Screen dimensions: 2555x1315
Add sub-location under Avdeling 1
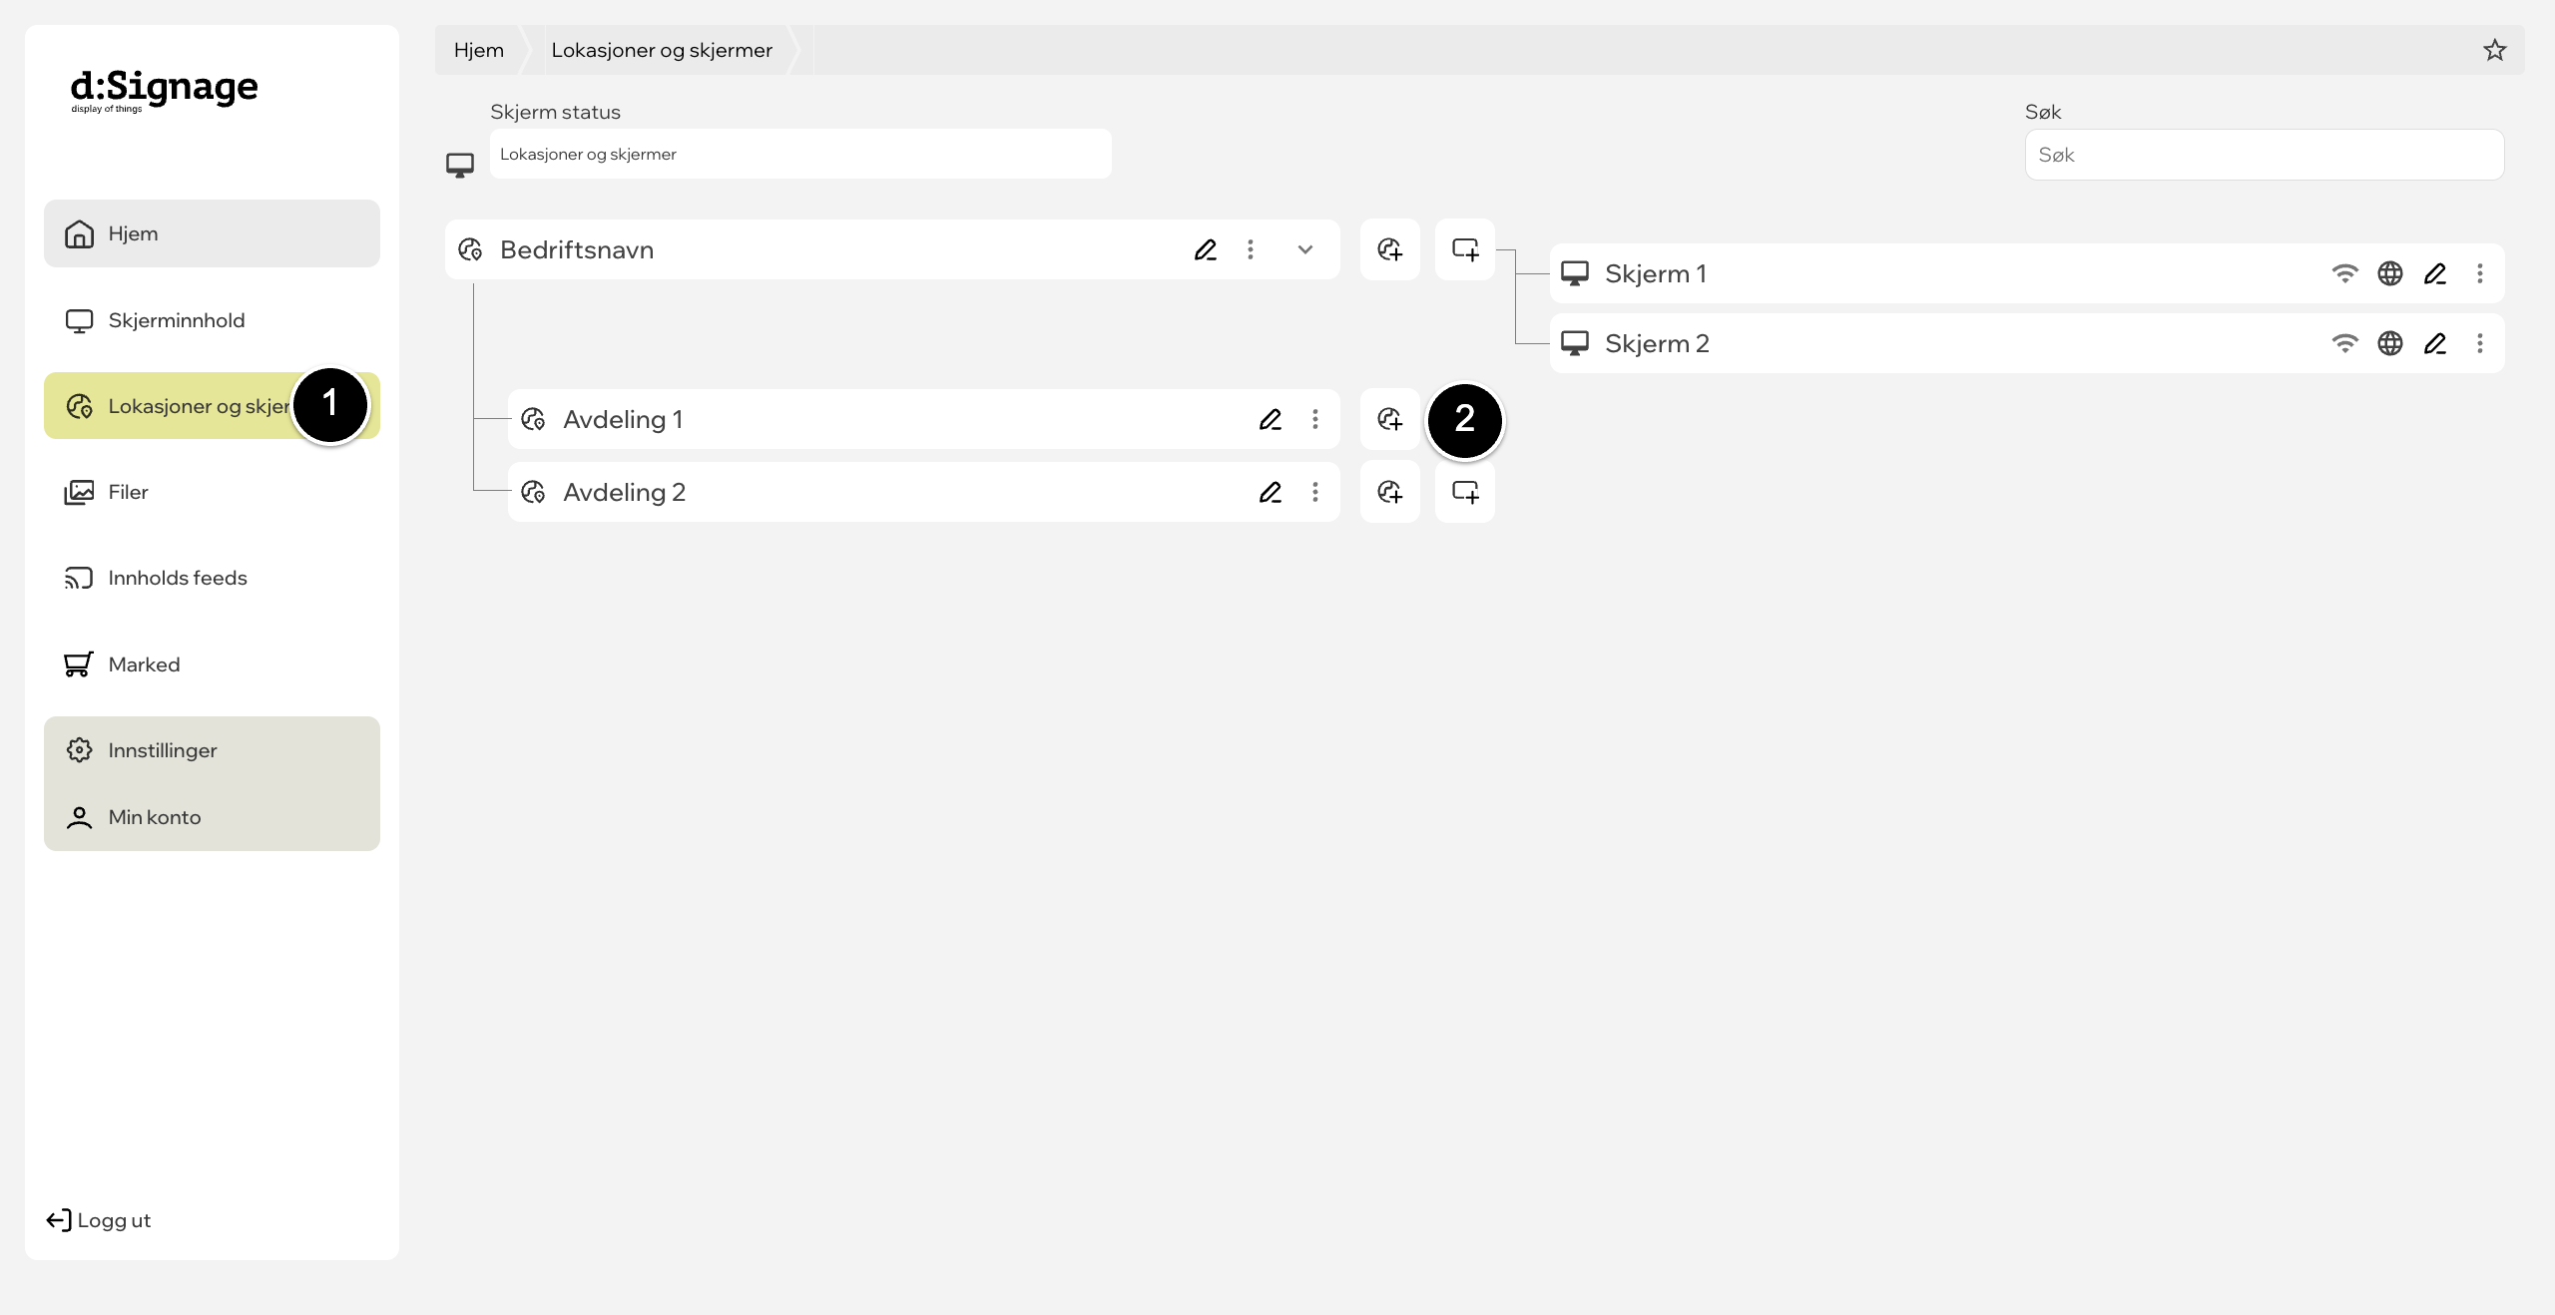pos(1390,419)
